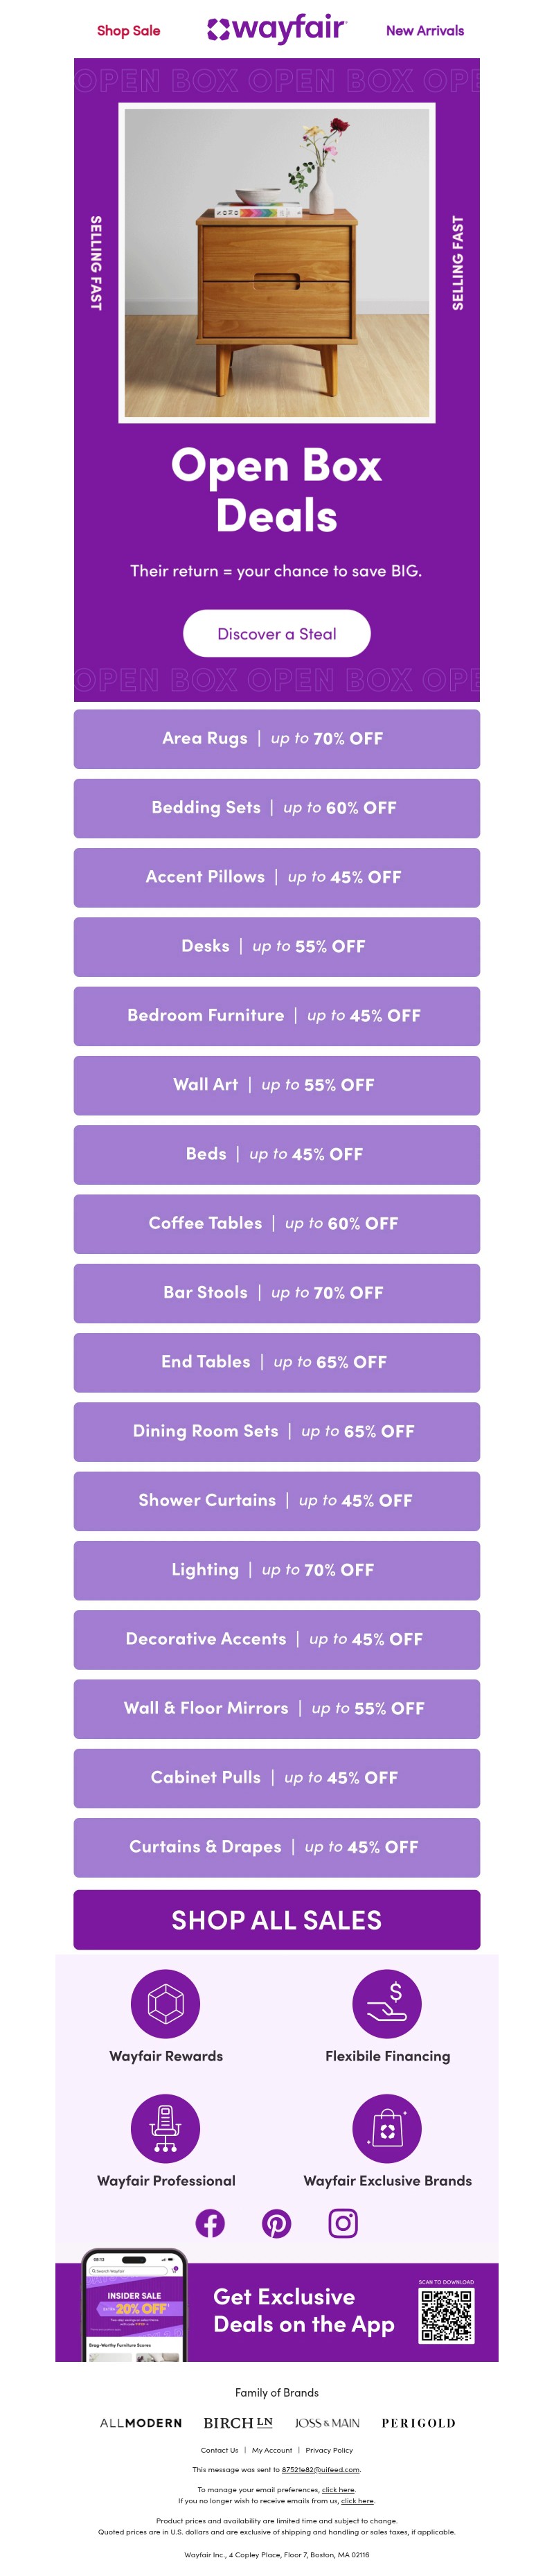This screenshot has height=2576, width=554.
Task: Open Wayfair's Facebook page icon
Action: [x=210, y=2223]
